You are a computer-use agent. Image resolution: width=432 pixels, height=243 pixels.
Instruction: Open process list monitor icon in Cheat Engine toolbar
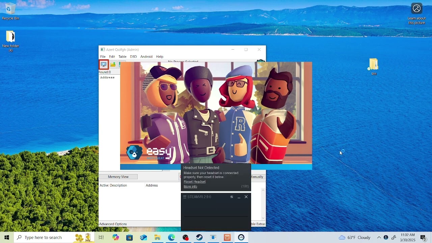coord(104,64)
